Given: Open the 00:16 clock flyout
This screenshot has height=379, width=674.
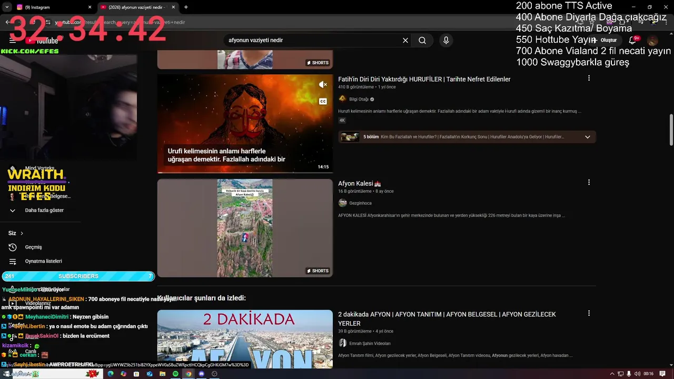Looking at the screenshot, I should point(648,374).
